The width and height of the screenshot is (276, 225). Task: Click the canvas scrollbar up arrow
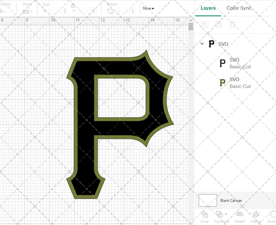click(x=191, y=20)
